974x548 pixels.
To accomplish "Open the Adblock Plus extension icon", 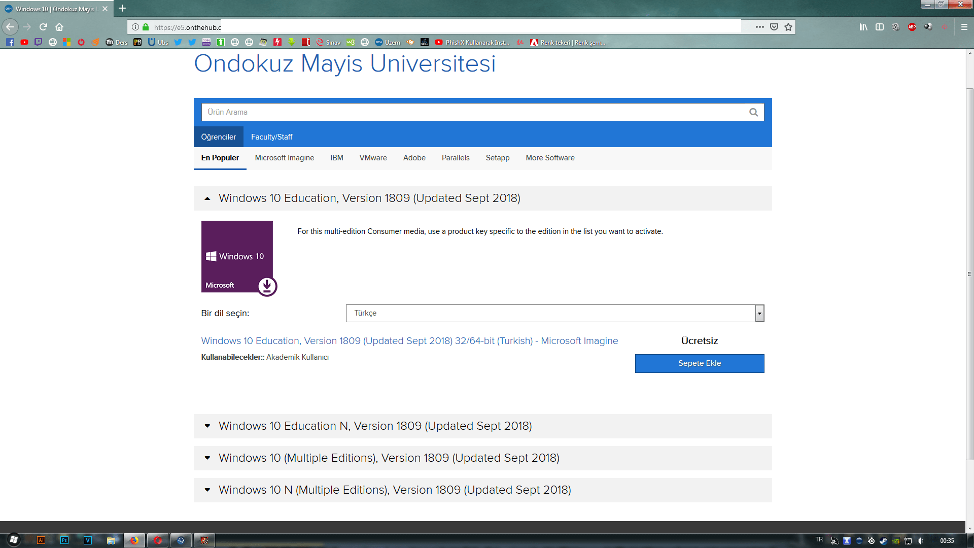I will [912, 27].
